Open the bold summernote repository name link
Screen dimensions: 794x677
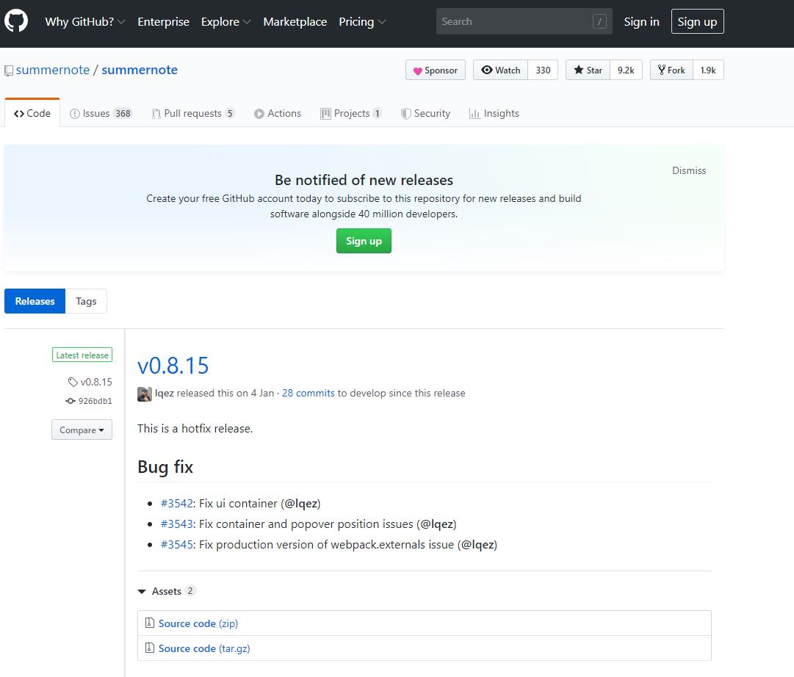pos(140,70)
